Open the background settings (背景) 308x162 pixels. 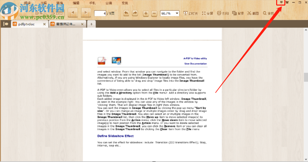(x=238, y=13)
